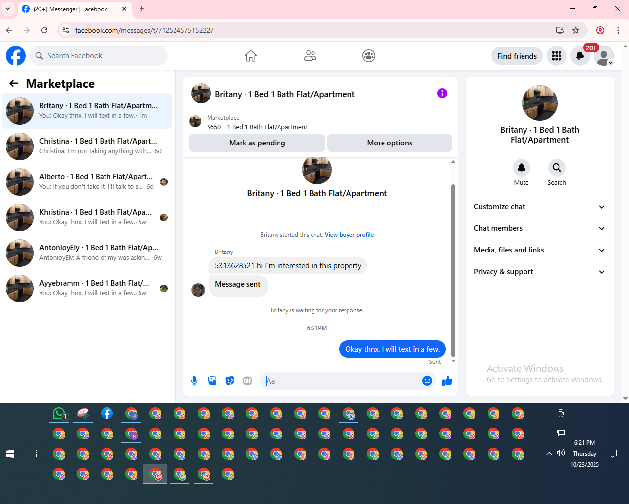Open a new browser tab
This screenshot has width=629, height=504.
coord(142,9)
